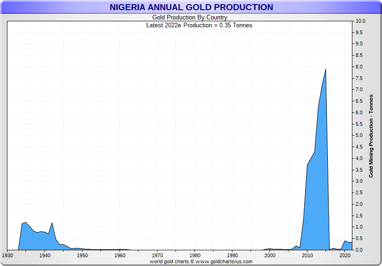Click the y-axis value 3.0
Image resolution: width=382 pixels, height=266 pixels.
(x=359, y=181)
